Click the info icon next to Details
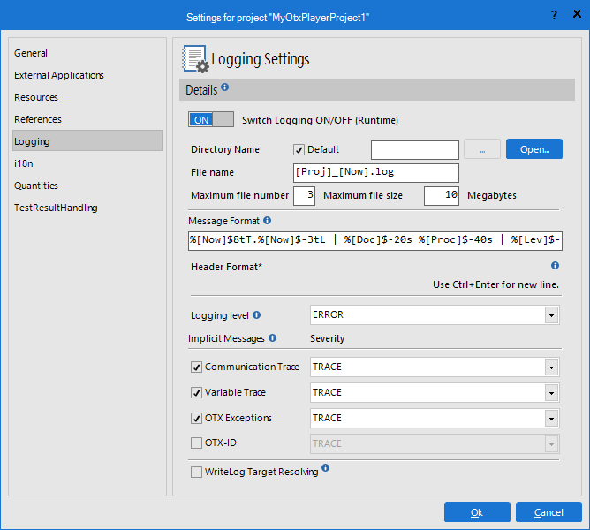Screen dimensions: 590x530 tap(224, 87)
